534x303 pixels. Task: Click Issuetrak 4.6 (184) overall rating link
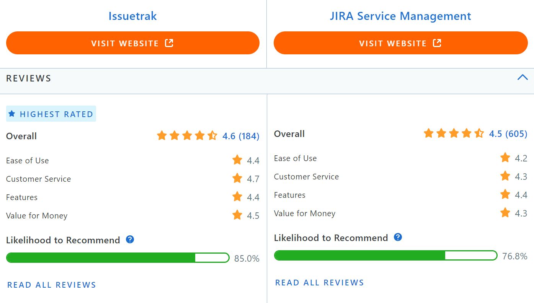[241, 136]
